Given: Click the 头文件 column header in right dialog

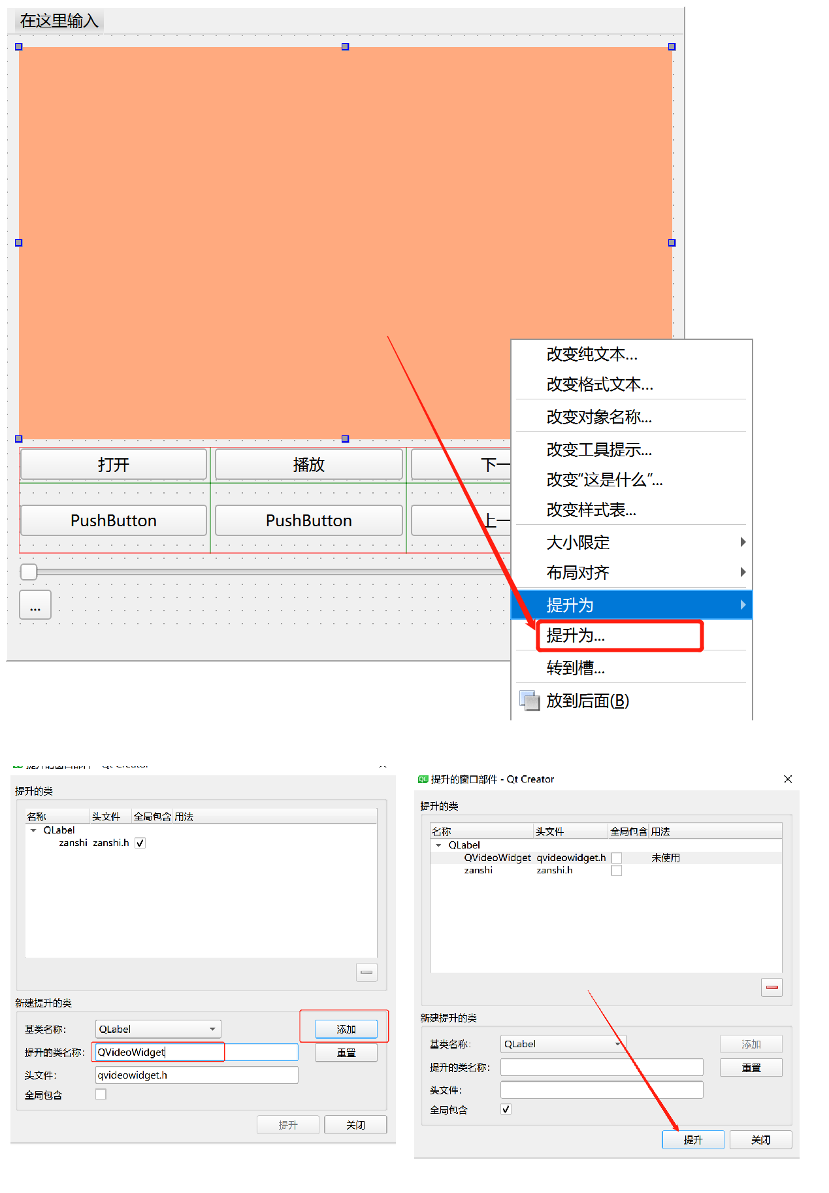Looking at the screenshot, I should tap(571, 832).
